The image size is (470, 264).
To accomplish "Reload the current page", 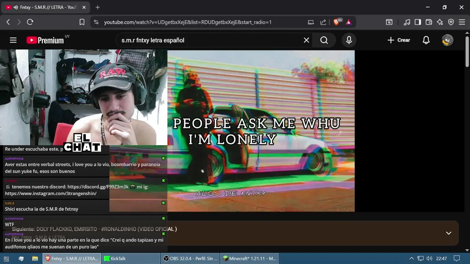I will [x=30, y=22].
